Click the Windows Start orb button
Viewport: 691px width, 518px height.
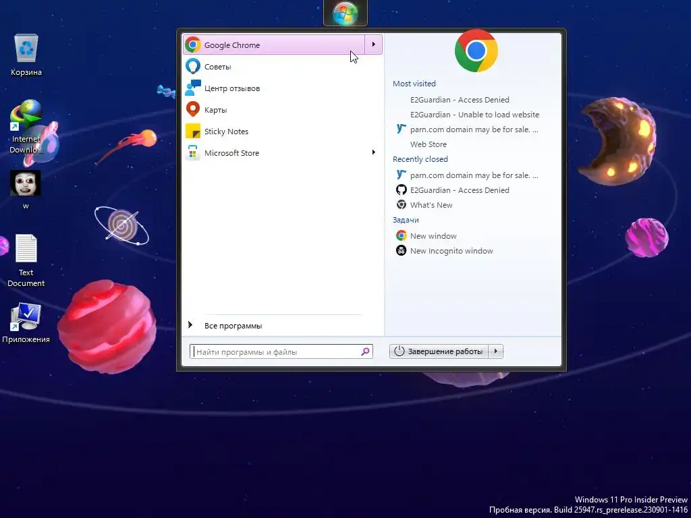345,13
